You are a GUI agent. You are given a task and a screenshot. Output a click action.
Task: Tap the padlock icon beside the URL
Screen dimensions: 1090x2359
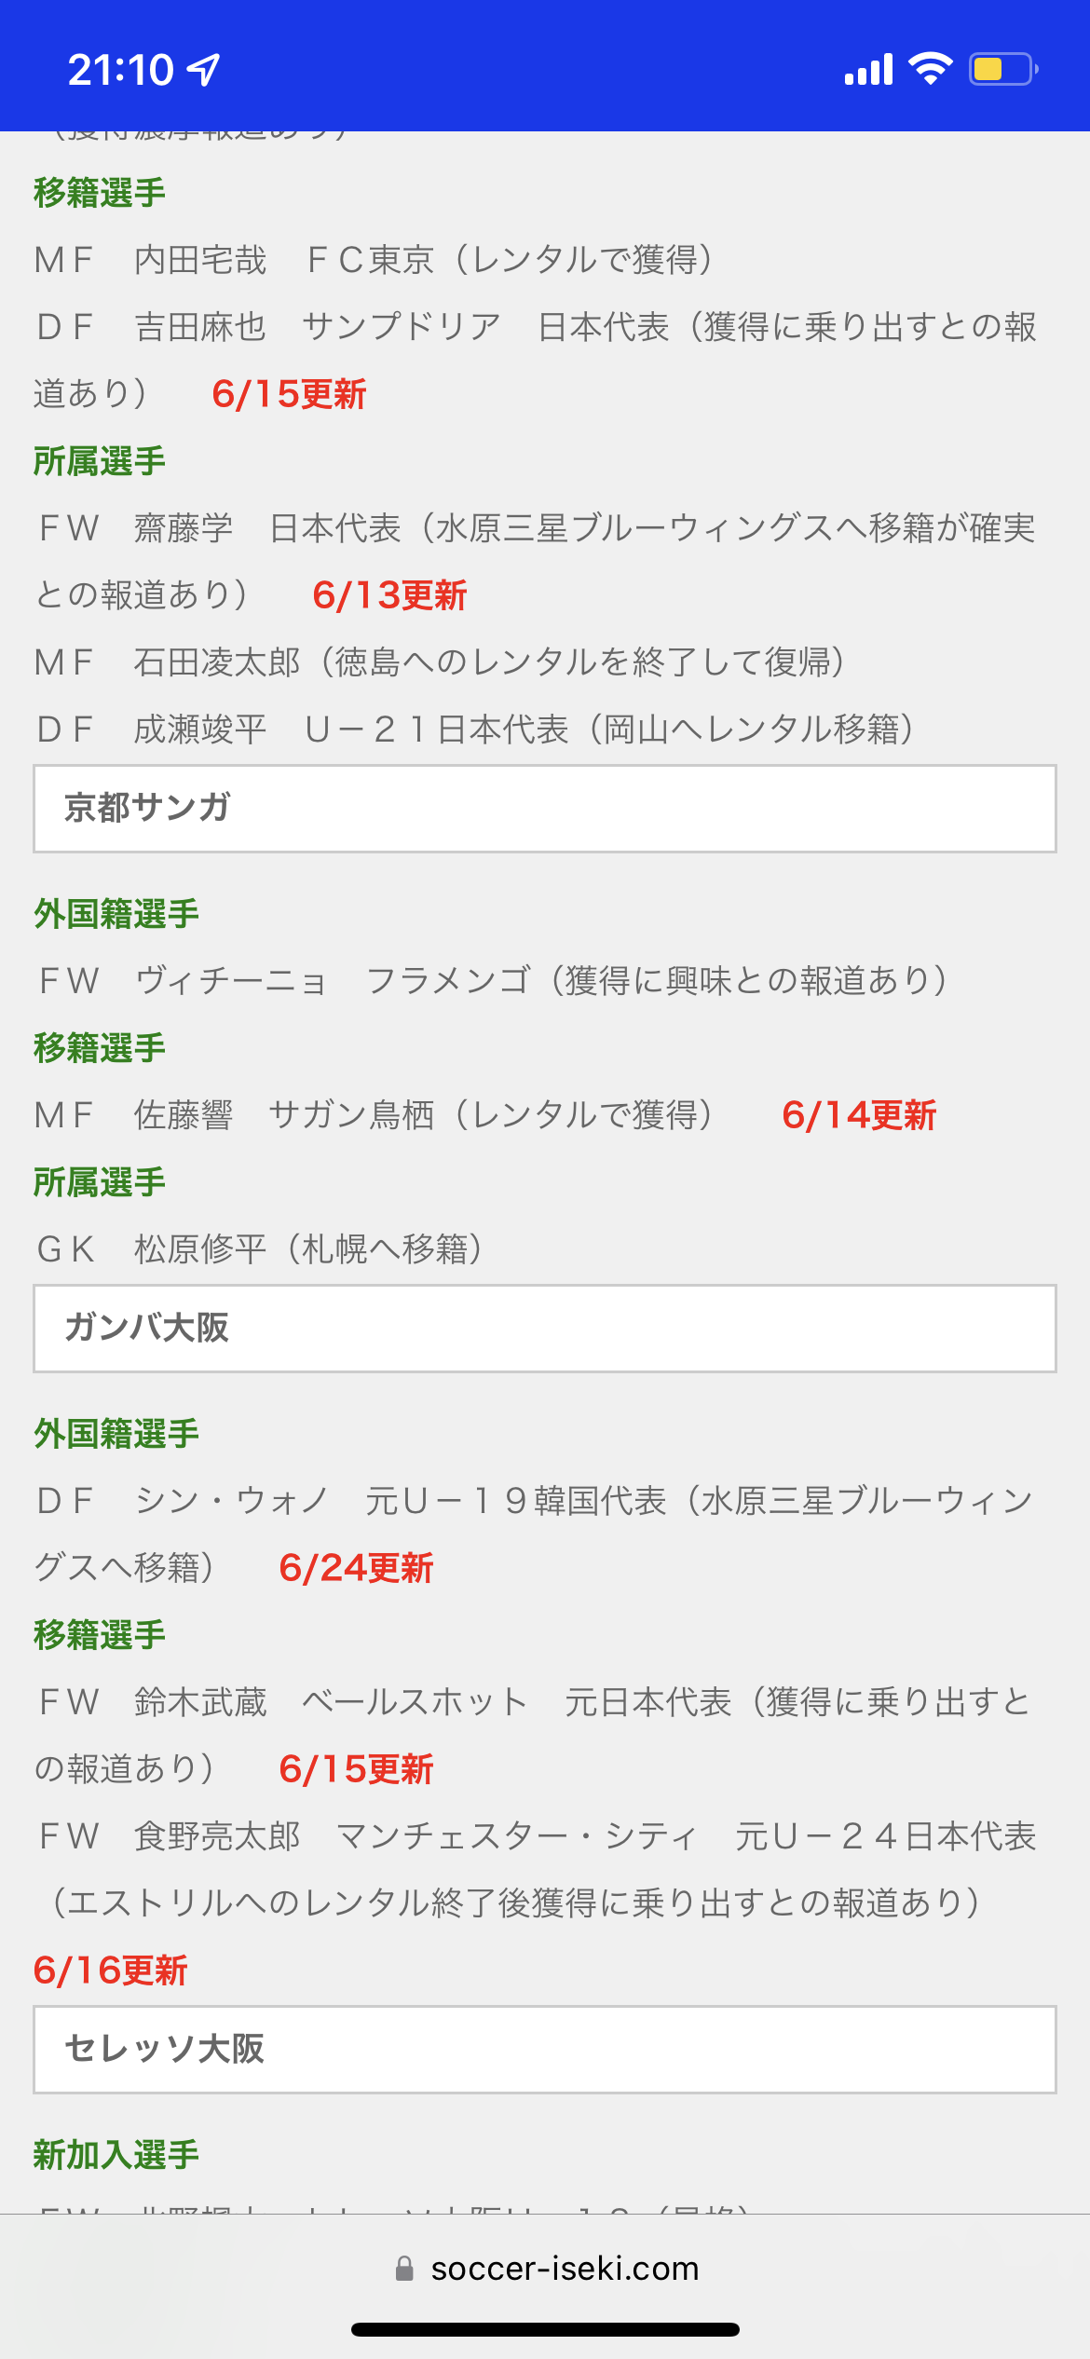pos(404,2269)
